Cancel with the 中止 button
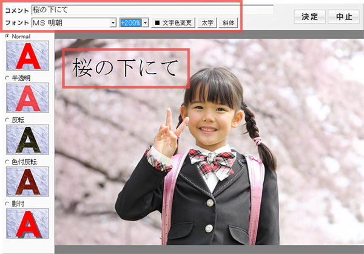The image size is (364, 254). pyautogui.click(x=344, y=16)
